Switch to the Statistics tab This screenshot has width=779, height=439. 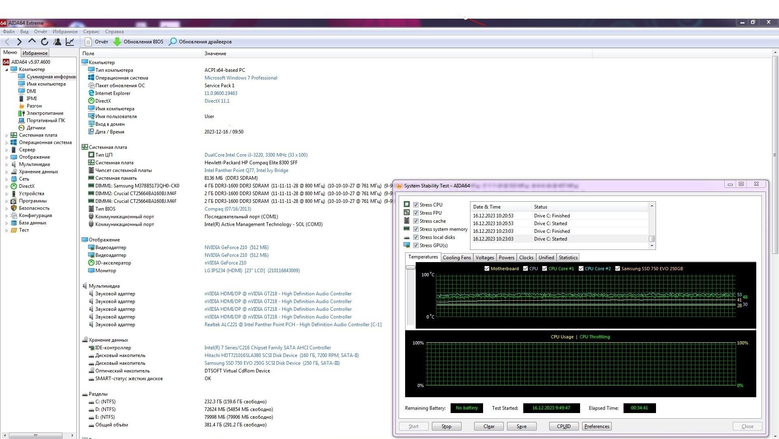568,258
